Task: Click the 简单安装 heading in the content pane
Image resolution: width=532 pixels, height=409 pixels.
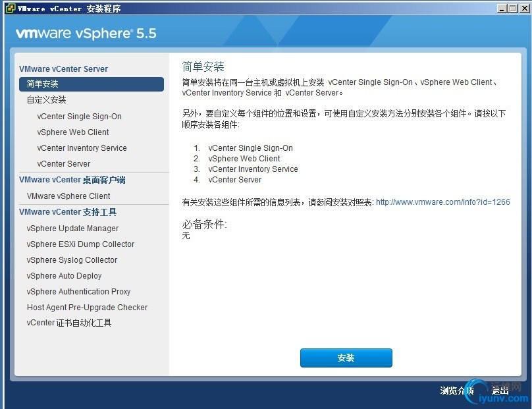Action: [x=203, y=67]
